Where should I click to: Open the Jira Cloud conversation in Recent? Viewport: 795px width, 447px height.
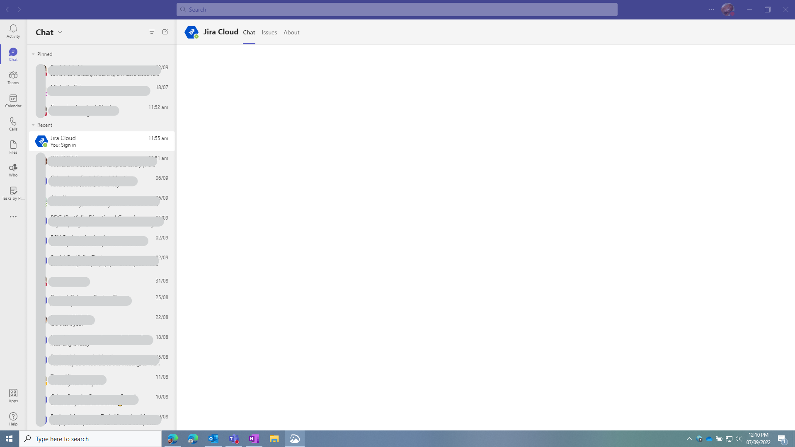point(102,141)
